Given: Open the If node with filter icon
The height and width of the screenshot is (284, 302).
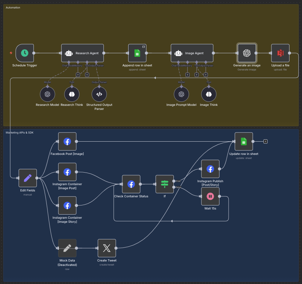Looking at the screenshot, I should [165, 184].
